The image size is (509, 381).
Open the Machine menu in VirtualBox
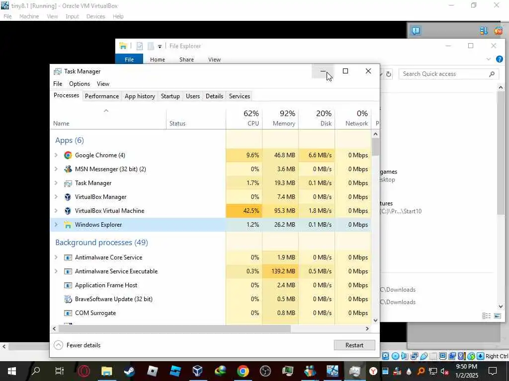(29, 16)
